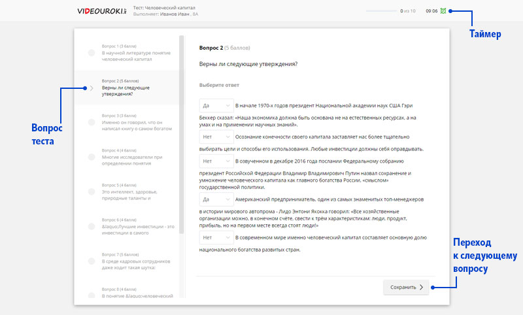Open the dropdown for Лидо Якокка statement
This screenshot has height=315, width=523.
click(x=216, y=199)
